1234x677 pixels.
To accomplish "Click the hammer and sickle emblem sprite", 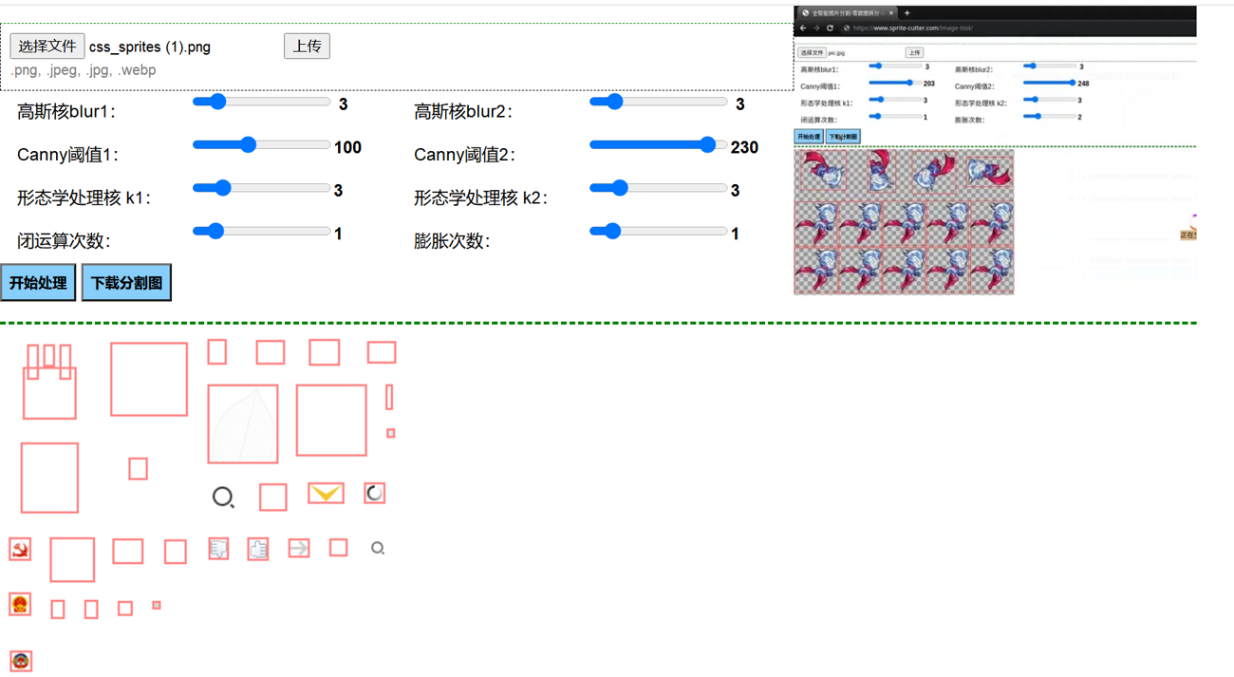I will 20,549.
